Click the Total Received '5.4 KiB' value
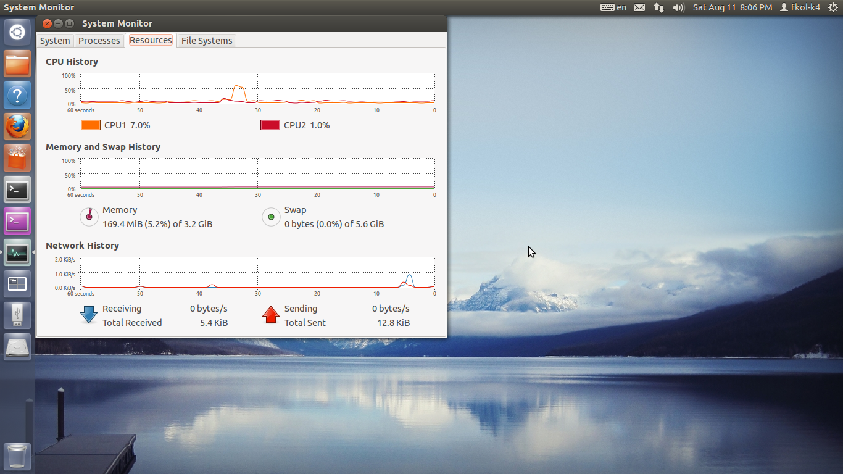Screen dimensions: 843x474 (214, 323)
